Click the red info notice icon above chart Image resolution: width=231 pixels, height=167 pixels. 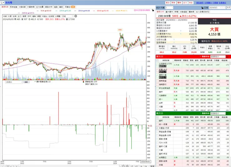click(135, 10)
